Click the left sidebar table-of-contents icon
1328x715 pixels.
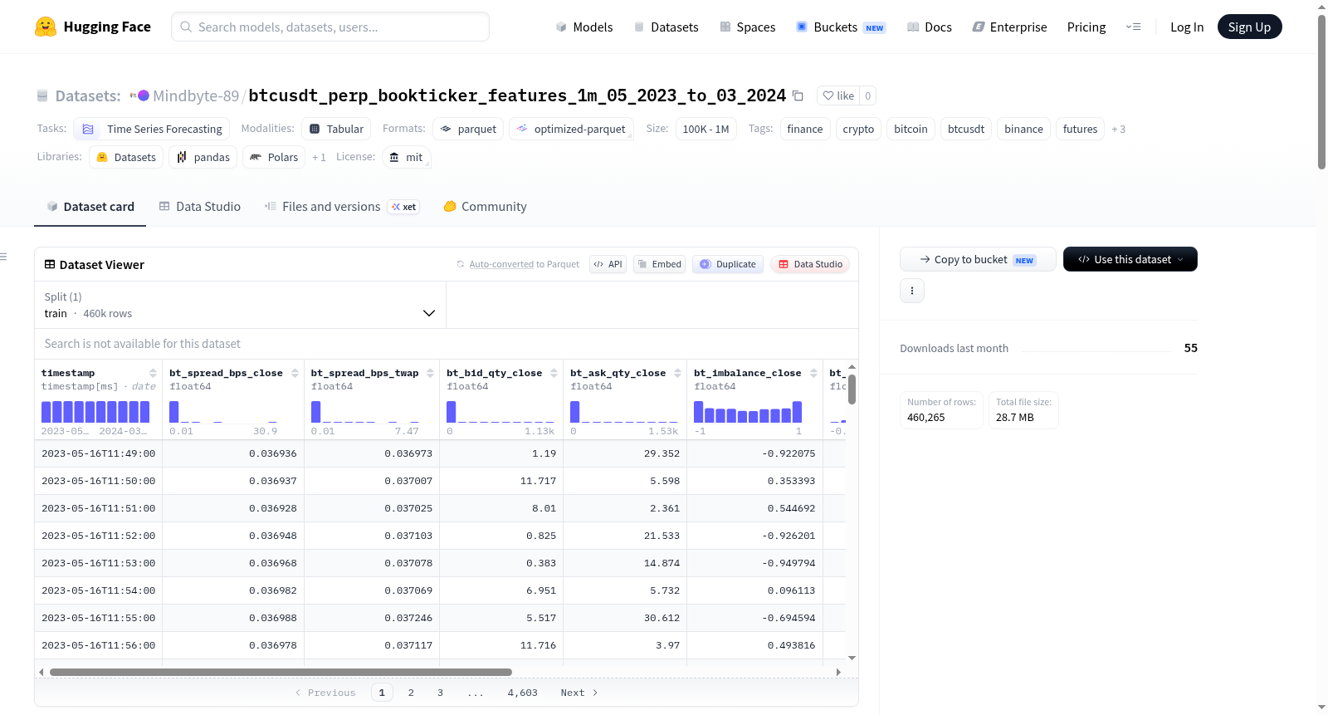pyautogui.click(x=3, y=257)
